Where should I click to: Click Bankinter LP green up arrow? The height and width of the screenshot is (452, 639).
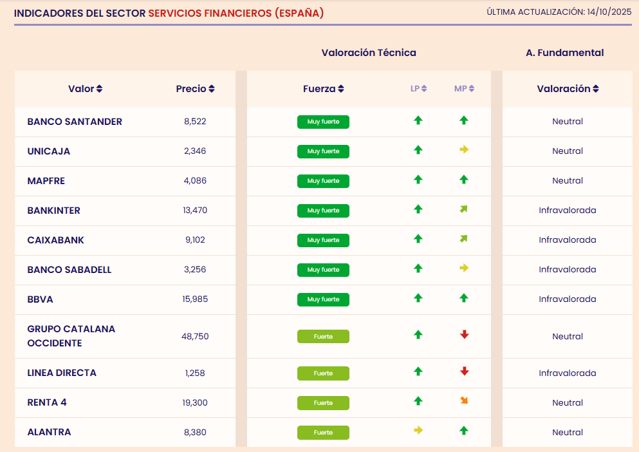(x=418, y=209)
